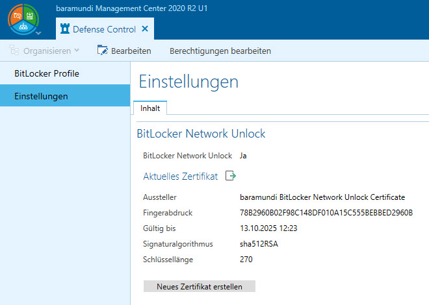The image size is (429, 305).
Task: Export the current certificate via arrow icon
Action: [x=231, y=176]
